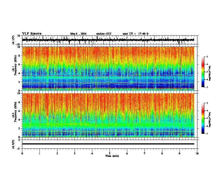Click the "-3" value on ch.1 color bar

tap(207, 56)
